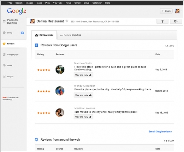
Task: Open the settings gear dropdown
Action: pos(176,21)
